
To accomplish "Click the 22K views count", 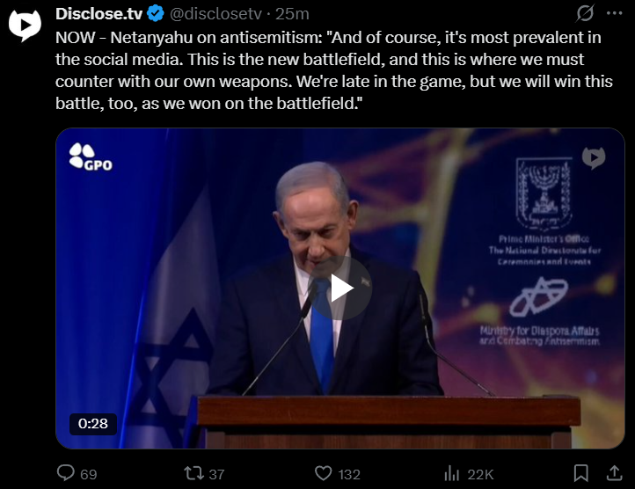I will tap(480, 474).
